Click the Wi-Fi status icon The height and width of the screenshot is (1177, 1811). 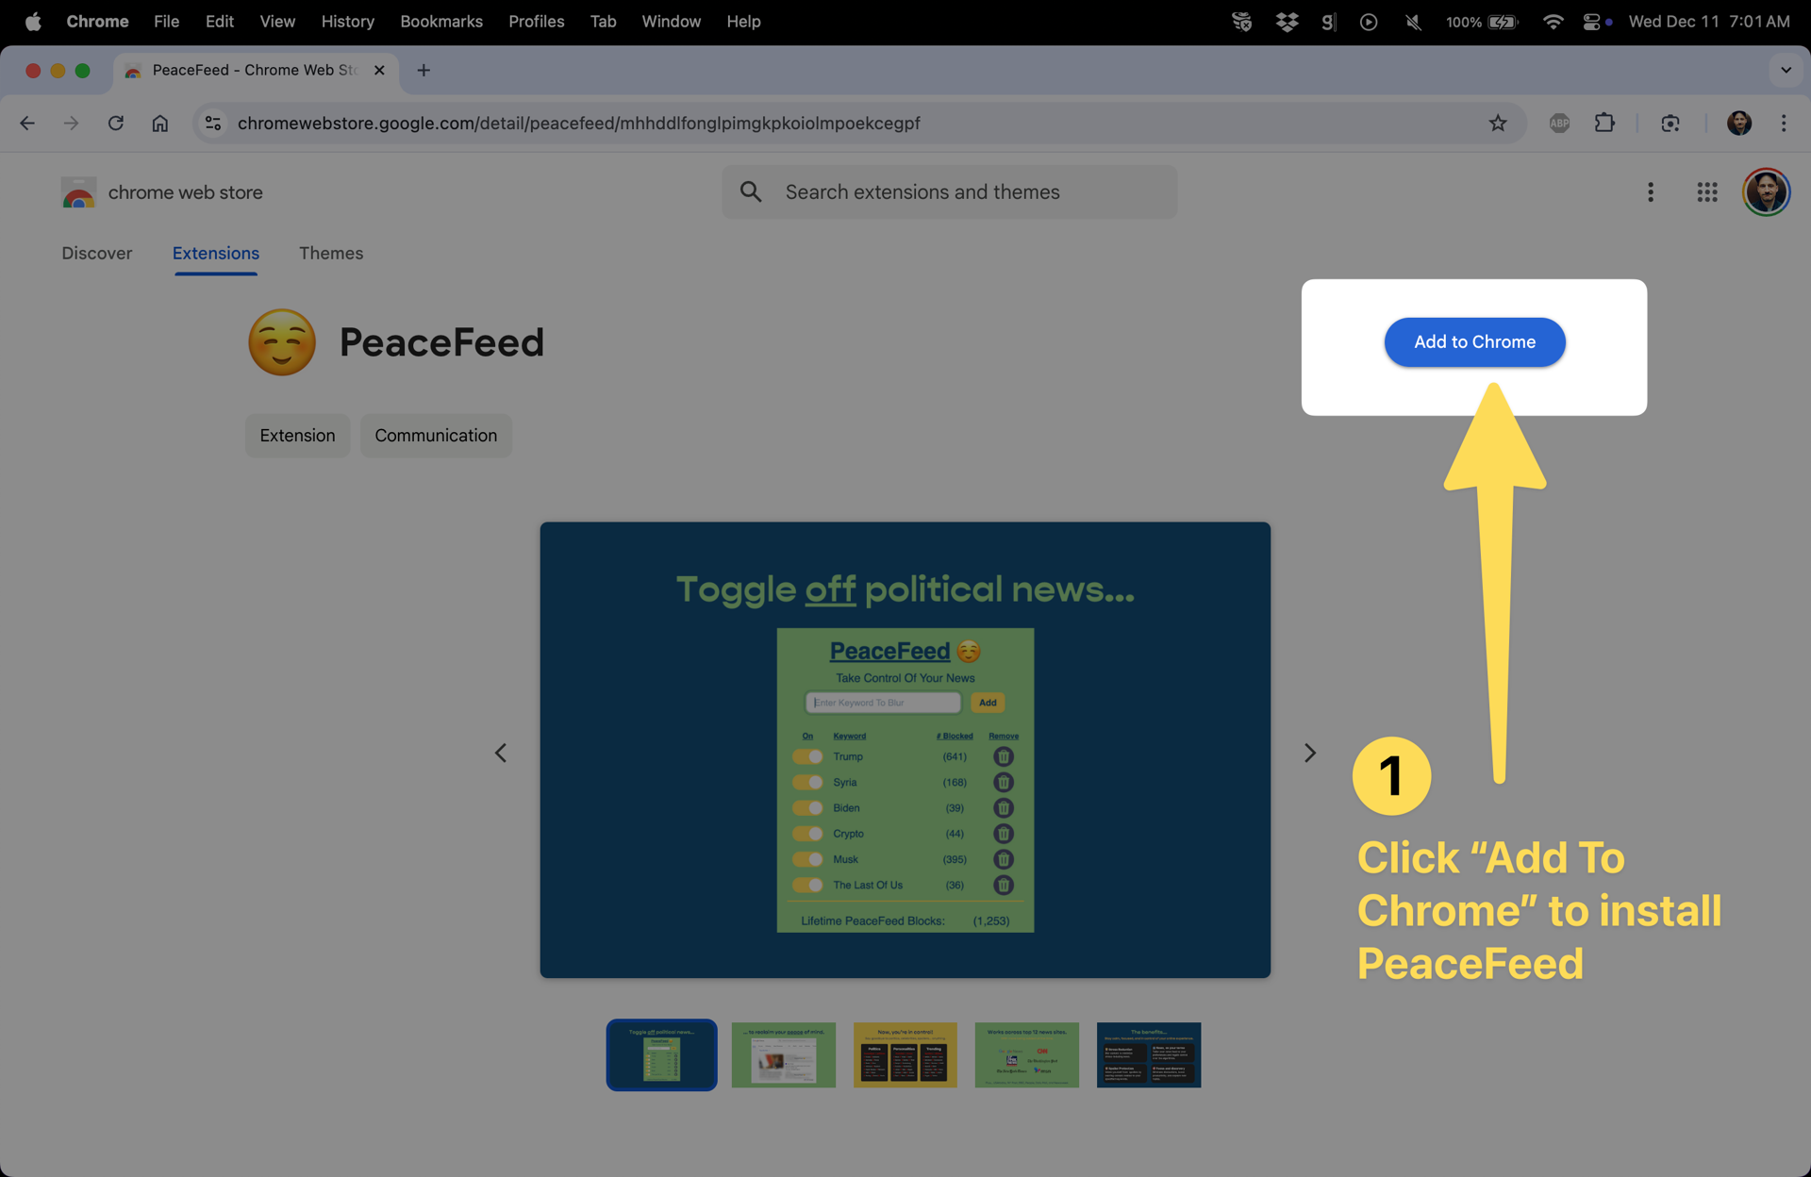(x=1553, y=22)
